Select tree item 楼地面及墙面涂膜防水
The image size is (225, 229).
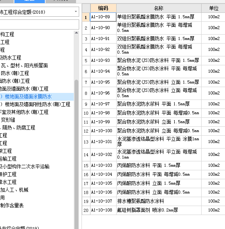[28, 96]
